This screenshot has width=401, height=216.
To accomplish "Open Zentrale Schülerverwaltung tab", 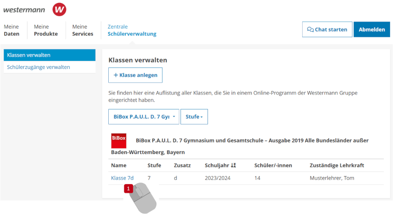I will (x=132, y=30).
